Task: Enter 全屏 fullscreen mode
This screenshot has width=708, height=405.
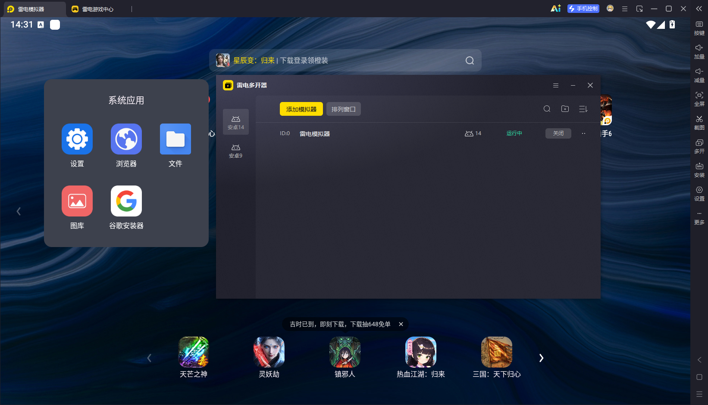Action: [699, 99]
